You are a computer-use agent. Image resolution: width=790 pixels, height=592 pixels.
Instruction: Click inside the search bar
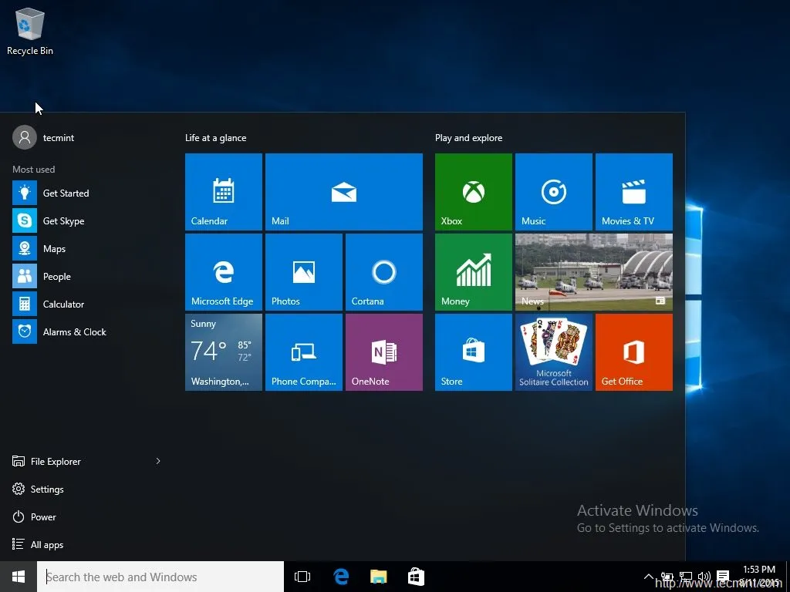154,577
